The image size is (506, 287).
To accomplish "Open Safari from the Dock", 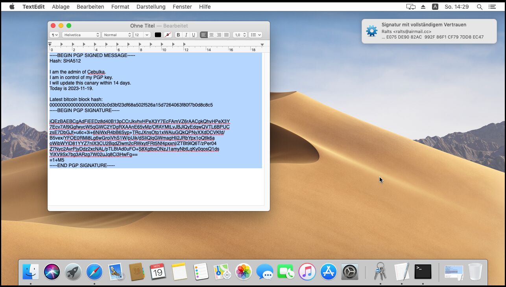I will point(94,272).
